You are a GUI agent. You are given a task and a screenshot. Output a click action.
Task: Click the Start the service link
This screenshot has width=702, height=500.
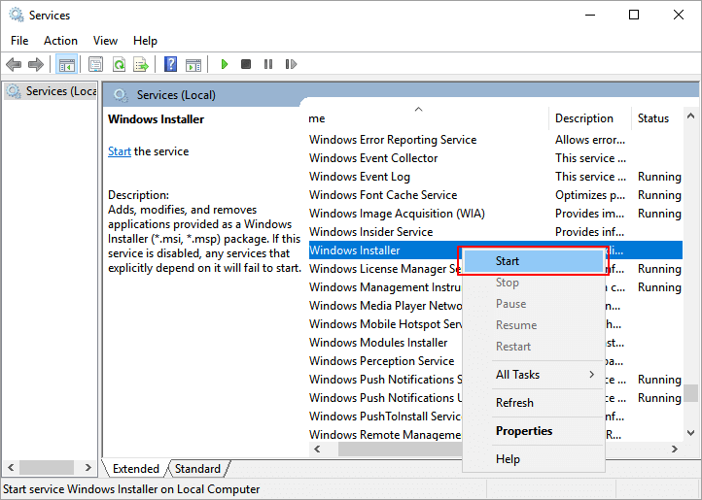coord(119,151)
